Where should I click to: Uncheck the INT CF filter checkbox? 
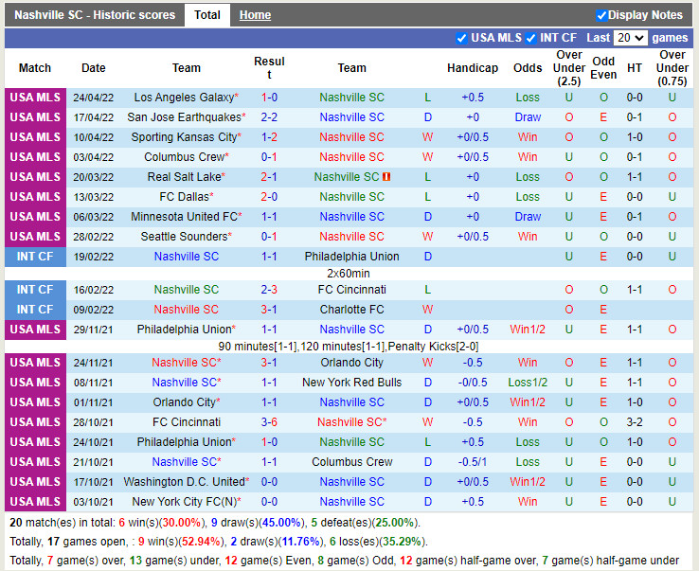point(531,38)
